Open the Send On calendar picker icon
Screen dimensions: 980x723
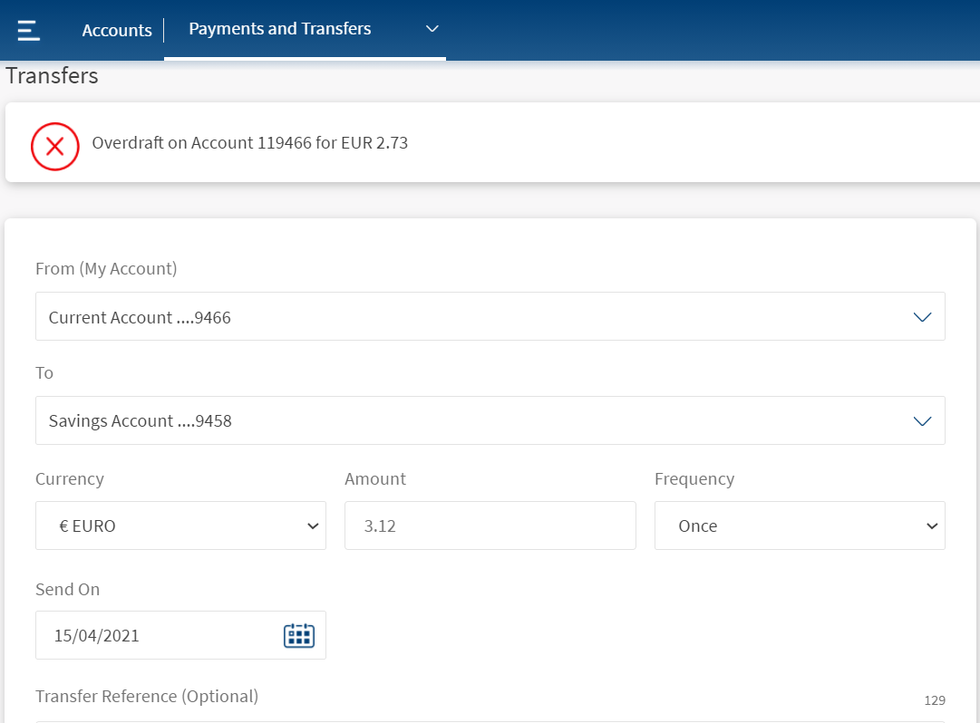point(299,635)
